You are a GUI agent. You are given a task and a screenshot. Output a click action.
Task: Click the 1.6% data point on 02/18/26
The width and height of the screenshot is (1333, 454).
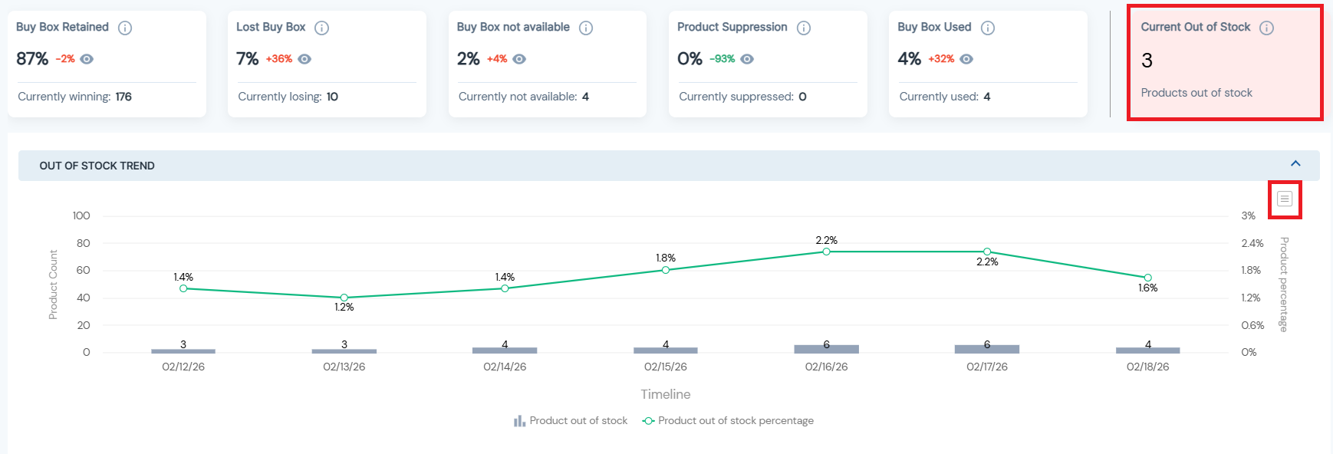click(x=1147, y=278)
